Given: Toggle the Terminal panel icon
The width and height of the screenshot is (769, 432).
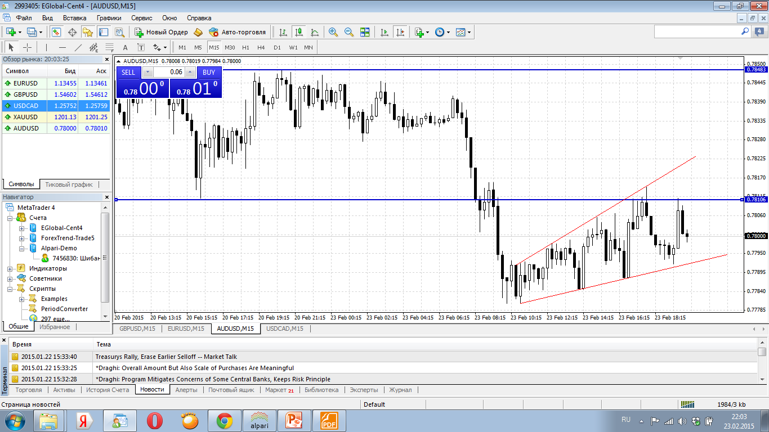Looking at the screenshot, I should 104,32.
